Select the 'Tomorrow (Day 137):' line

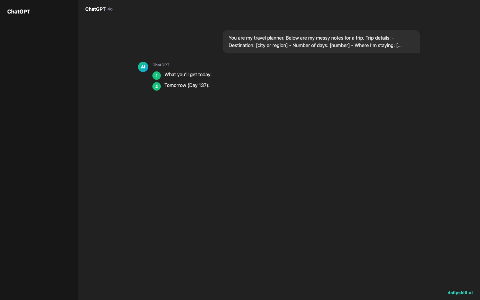[x=187, y=85]
